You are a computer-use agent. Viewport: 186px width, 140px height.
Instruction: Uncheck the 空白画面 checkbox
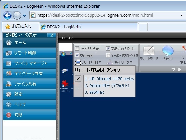(x=77, y=55)
